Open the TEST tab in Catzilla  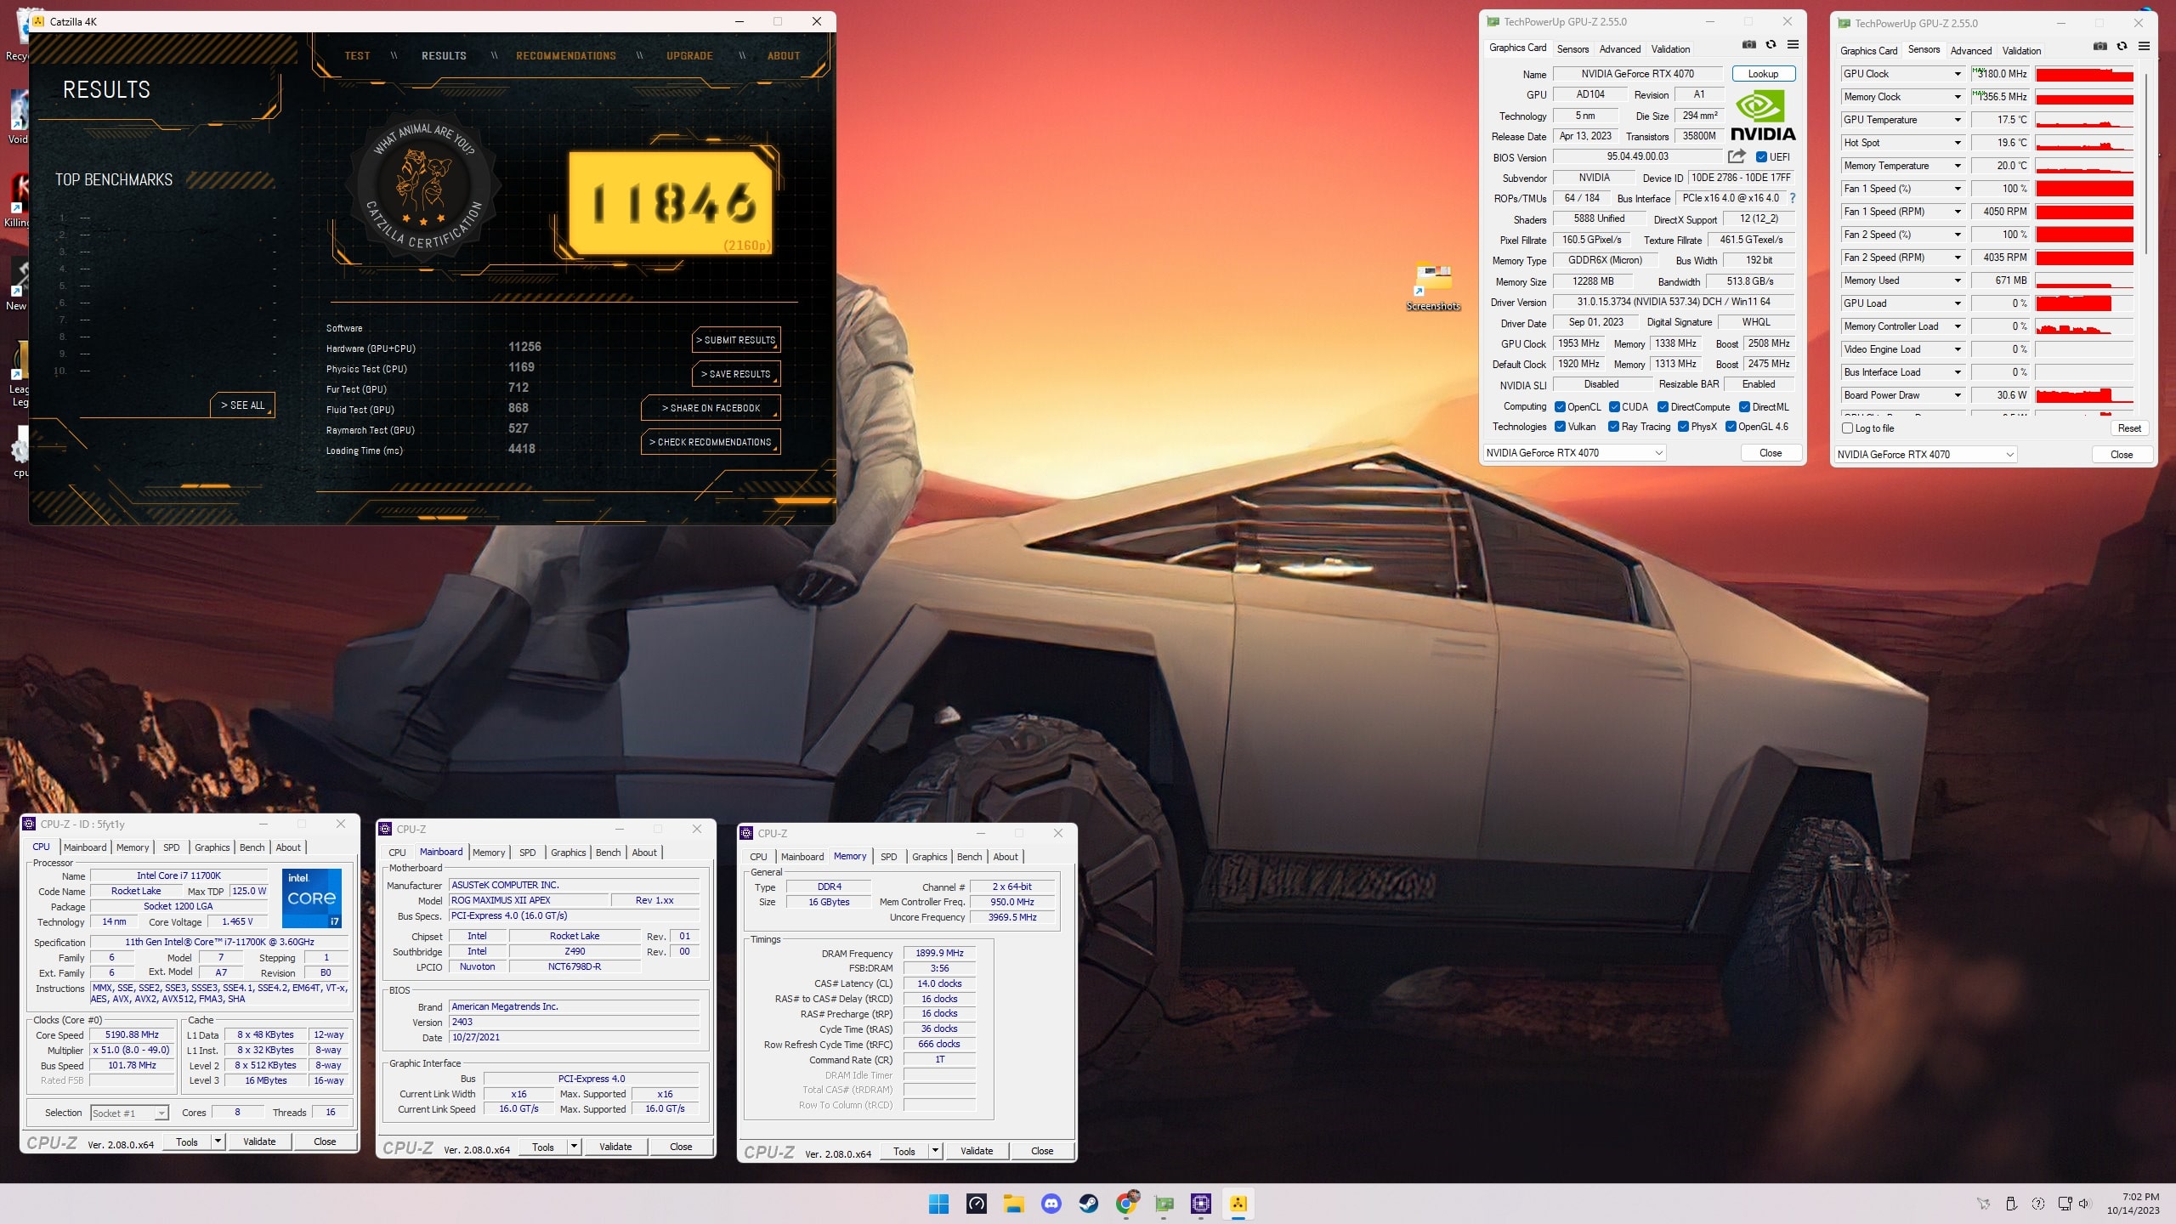tap(357, 56)
